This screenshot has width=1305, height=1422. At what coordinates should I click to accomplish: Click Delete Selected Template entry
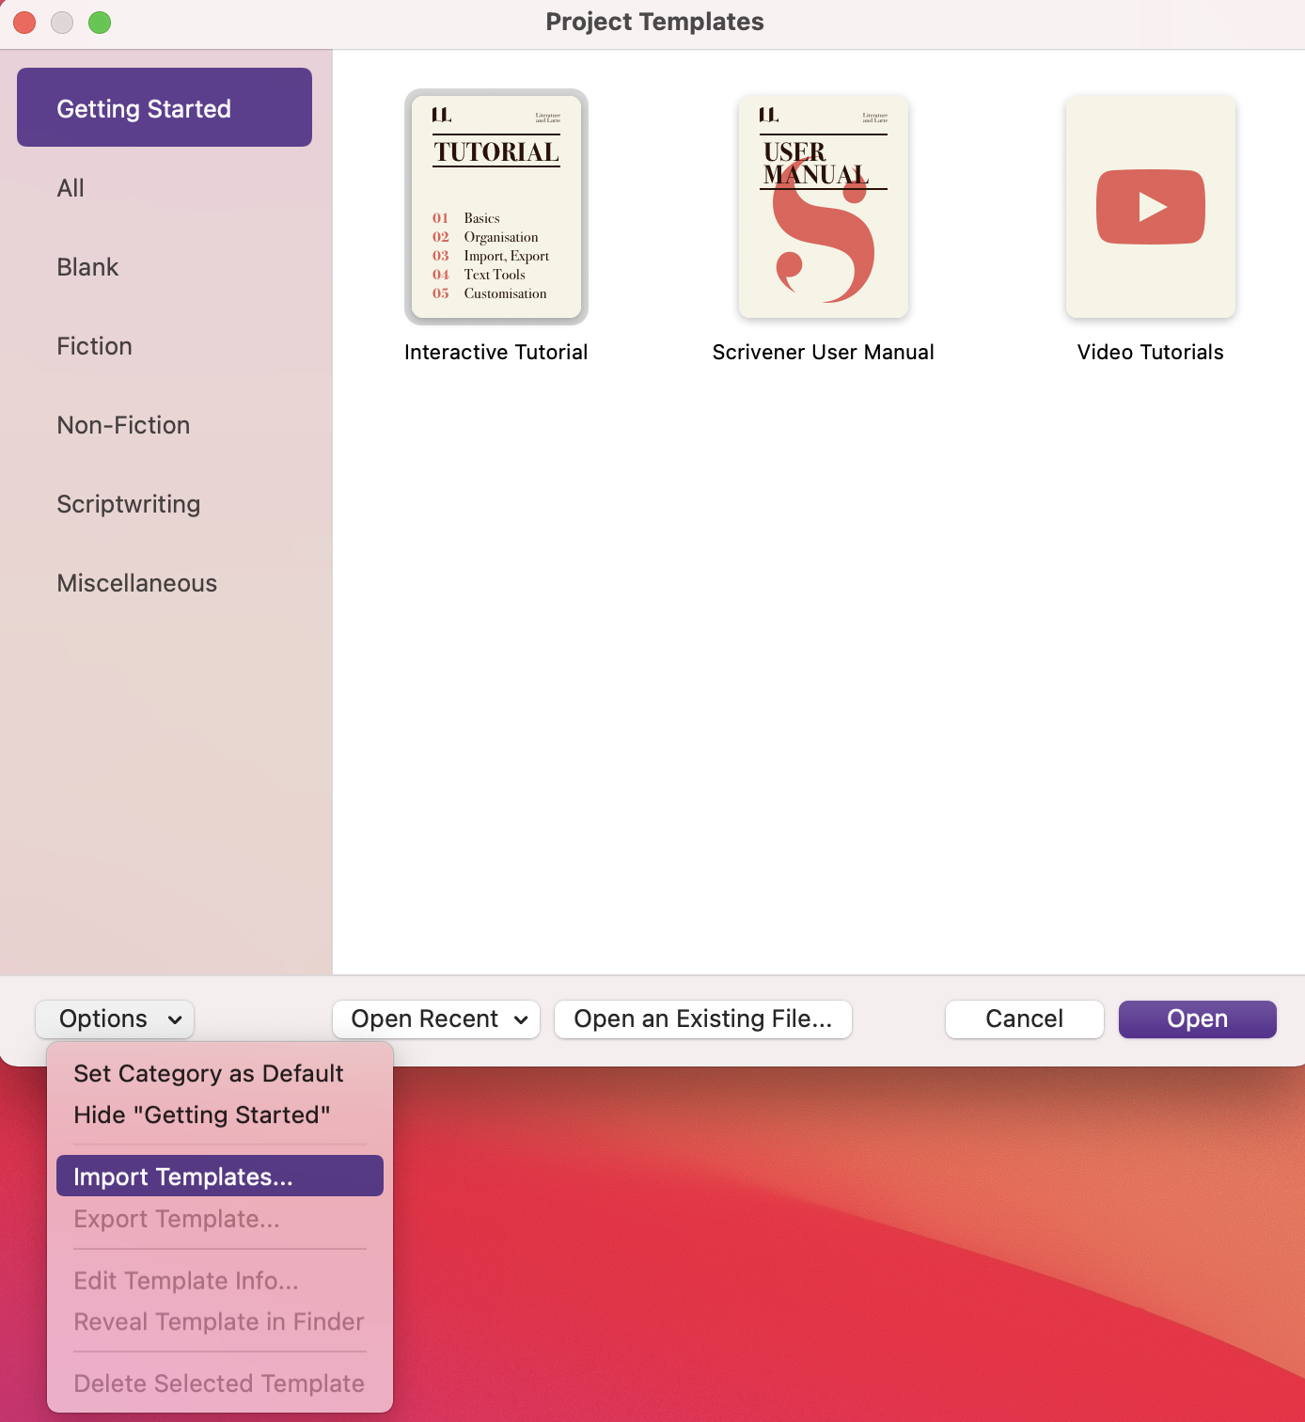pyautogui.click(x=220, y=1383)
